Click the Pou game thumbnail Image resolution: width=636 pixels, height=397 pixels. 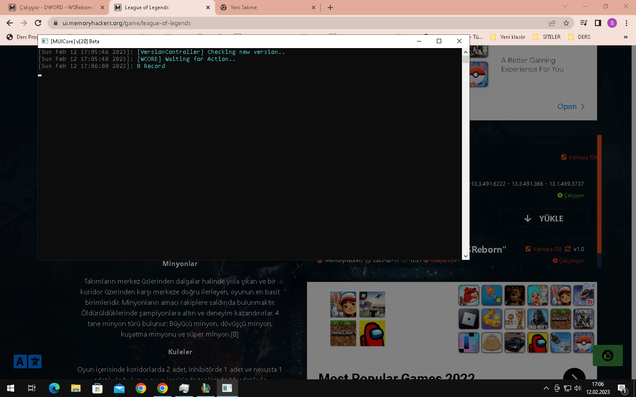(492, 342)
